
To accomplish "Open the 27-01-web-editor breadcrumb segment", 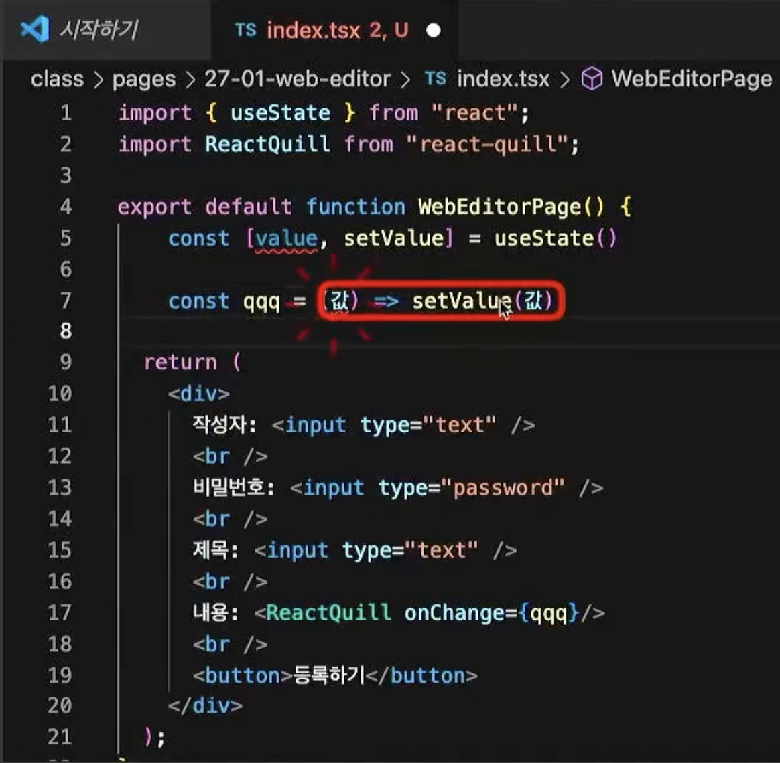I will click(298, 79).
